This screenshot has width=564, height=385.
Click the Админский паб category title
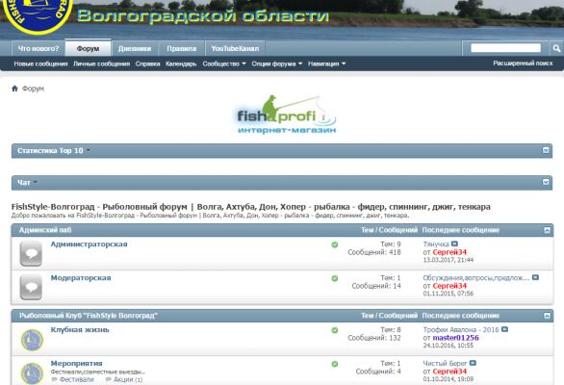[45, 230]
